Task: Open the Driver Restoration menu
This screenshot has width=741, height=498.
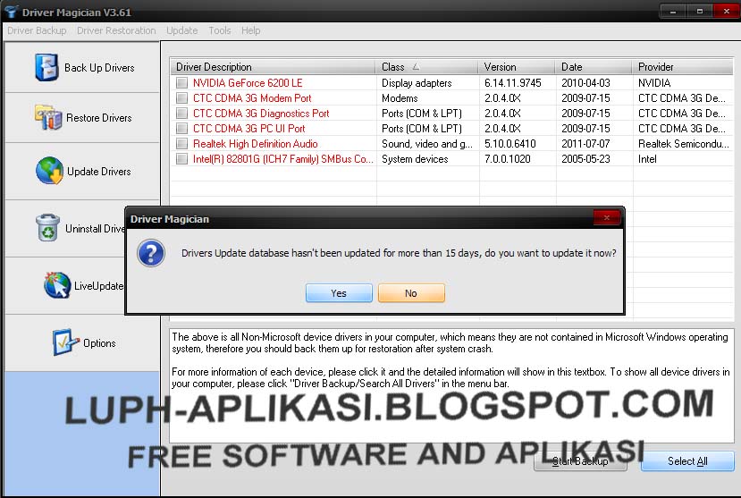Action: click(116, 30)
